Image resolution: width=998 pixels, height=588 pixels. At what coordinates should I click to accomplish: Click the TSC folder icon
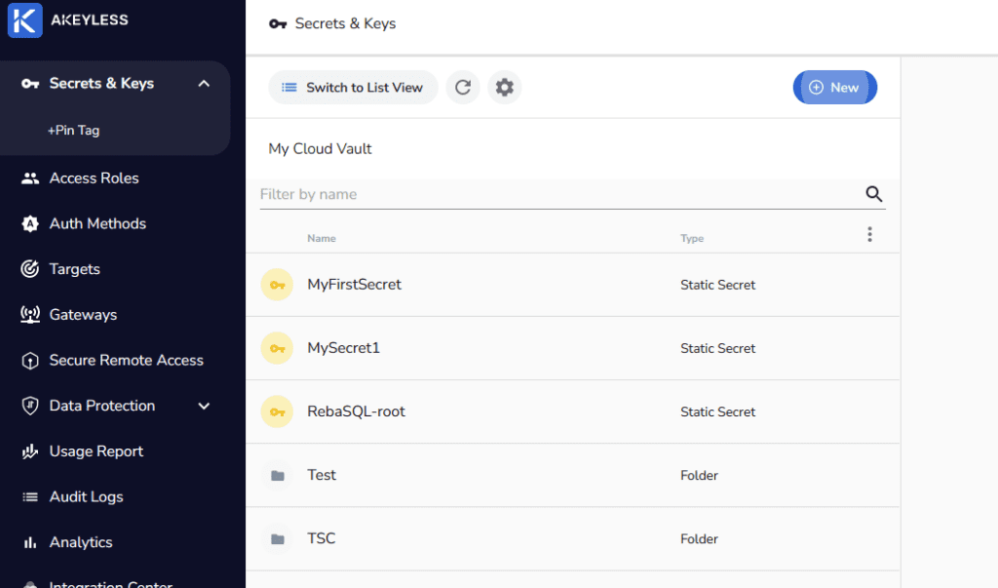278,539
